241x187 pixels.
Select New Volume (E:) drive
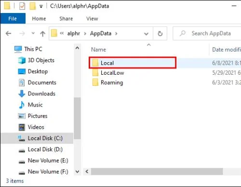point(48,160)
